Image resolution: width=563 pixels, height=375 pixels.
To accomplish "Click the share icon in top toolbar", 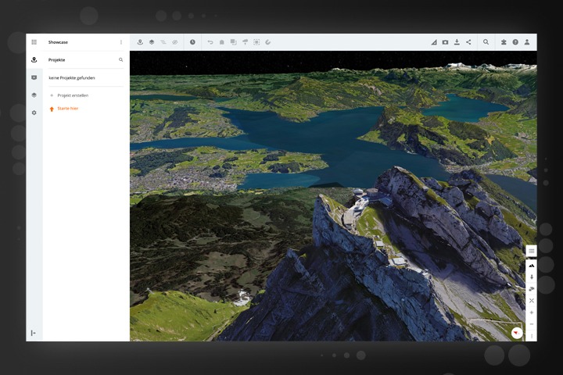I will (x=468, y=42).
